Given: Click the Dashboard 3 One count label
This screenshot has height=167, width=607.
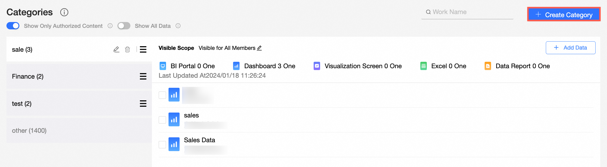Looking at the screenshot, I should pyautogui.click(x=270, y=66).
